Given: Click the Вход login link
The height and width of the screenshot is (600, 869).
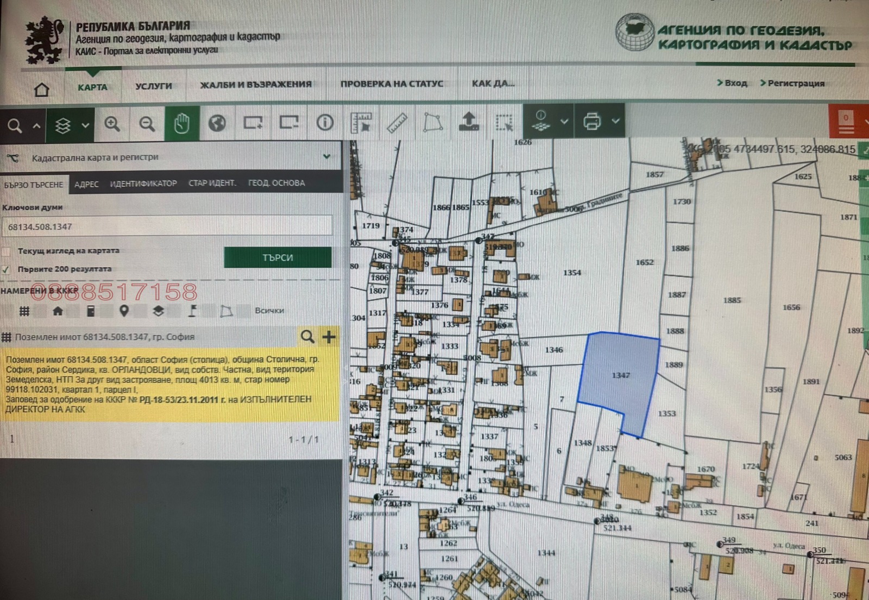Looking at the screenshot, I should coord(733,83).
